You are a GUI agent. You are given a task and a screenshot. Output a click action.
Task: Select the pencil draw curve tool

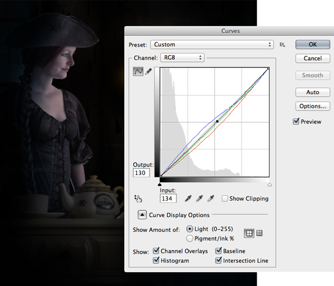148,71
